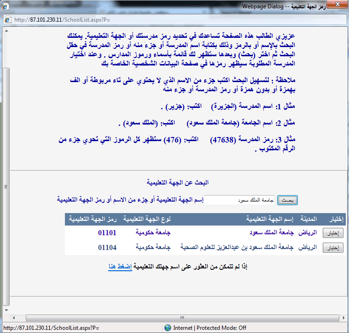The image size is (349, 333).
Task: Click الرياض city in row 01101
Action: pos(308,233)
